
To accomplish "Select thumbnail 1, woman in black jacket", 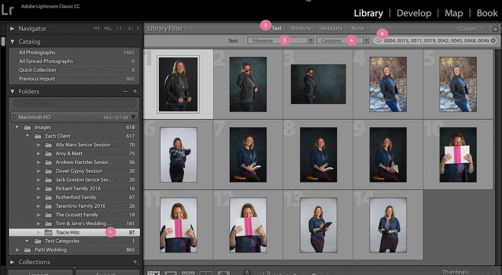I will tap(178, 84).
